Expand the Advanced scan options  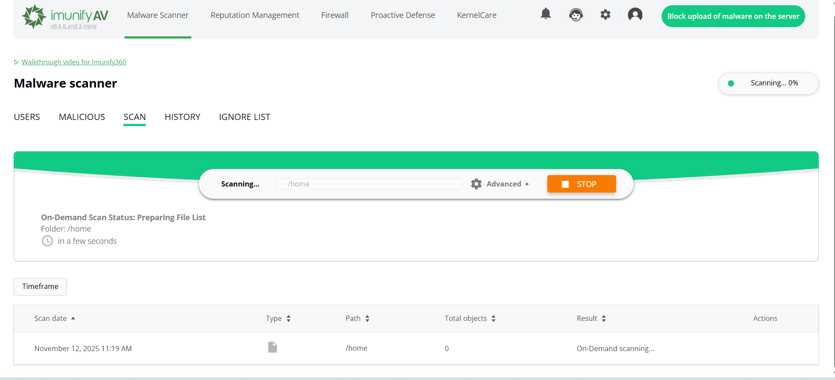click(508, 184)
